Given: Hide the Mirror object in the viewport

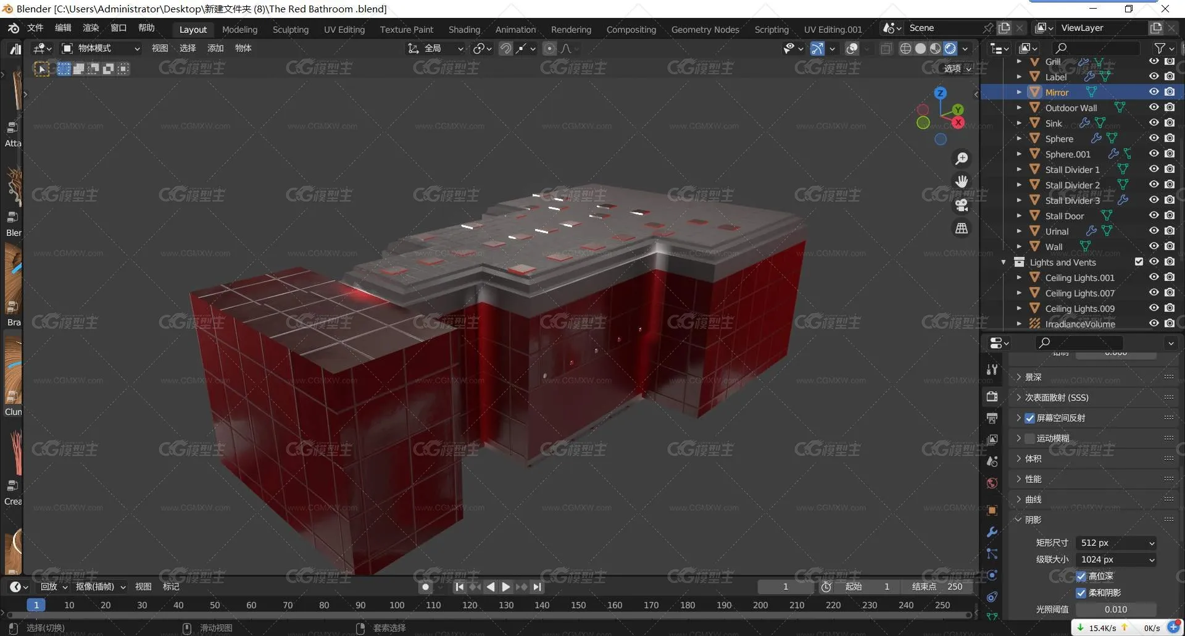Looking at the screenshot, I should [x=1154, y=92].
